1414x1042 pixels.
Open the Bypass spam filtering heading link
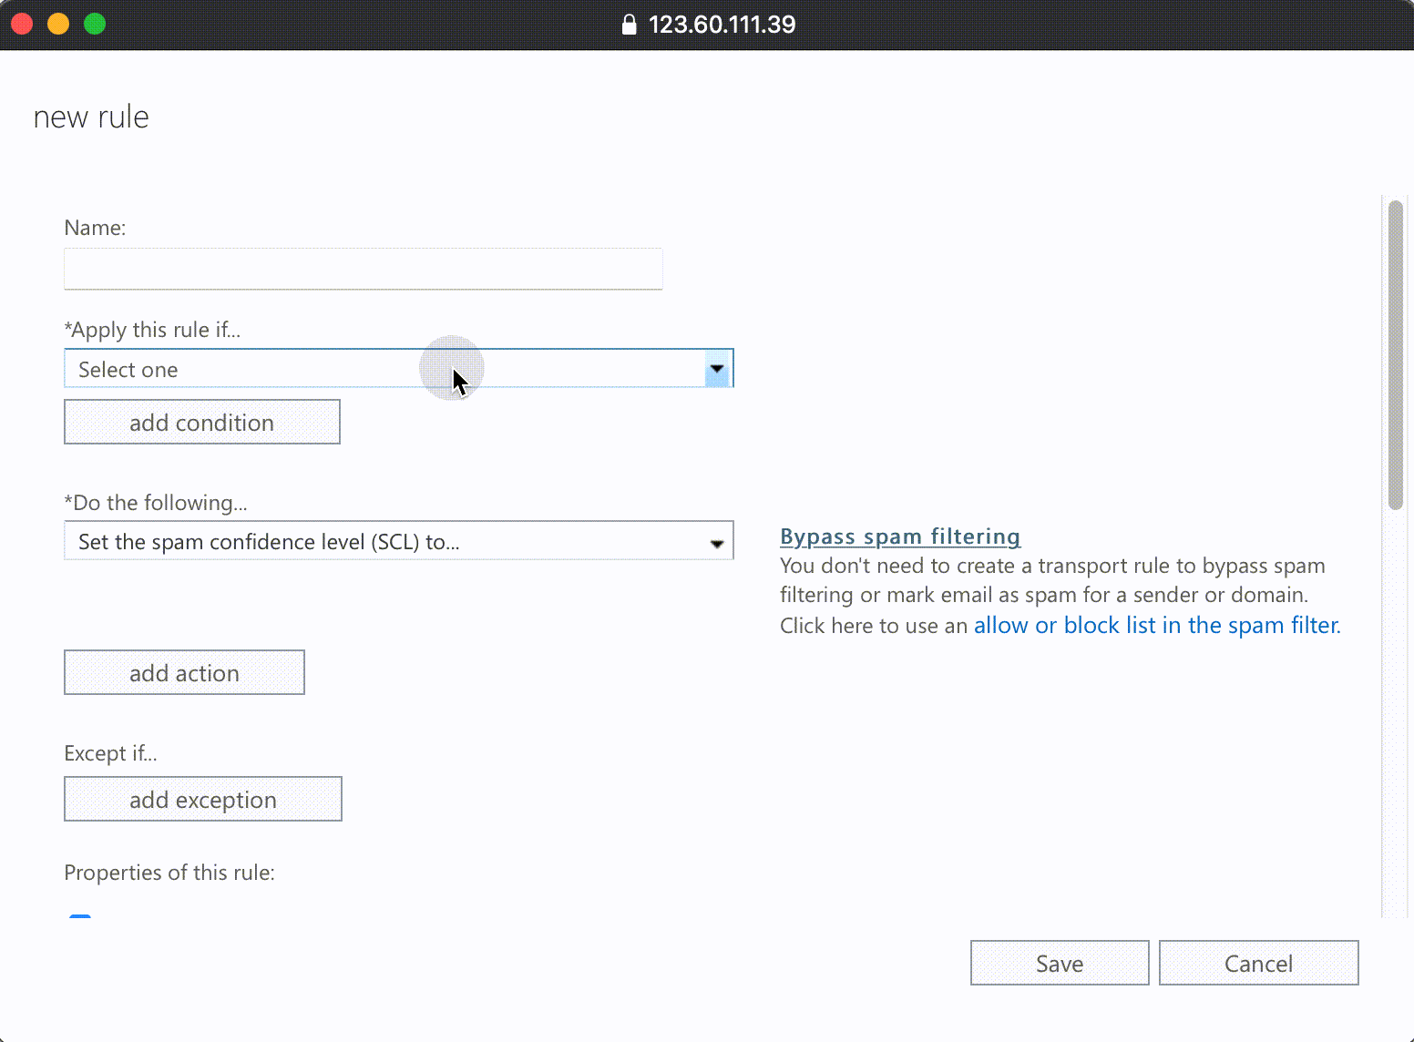pyautogui.click(x=899, y=536)
